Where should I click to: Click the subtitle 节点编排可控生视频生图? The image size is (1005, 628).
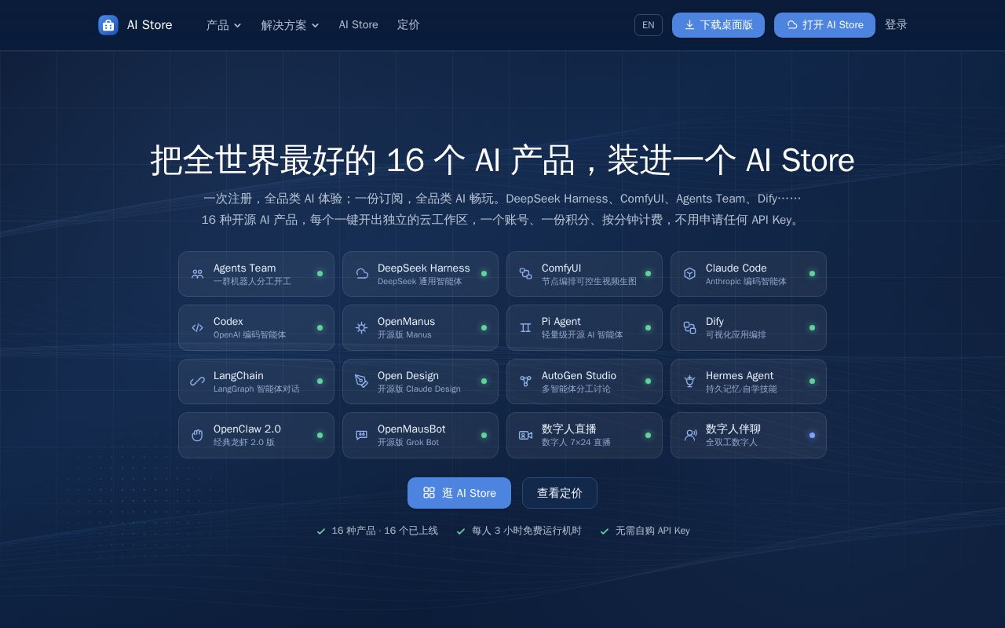click(589, 282)
